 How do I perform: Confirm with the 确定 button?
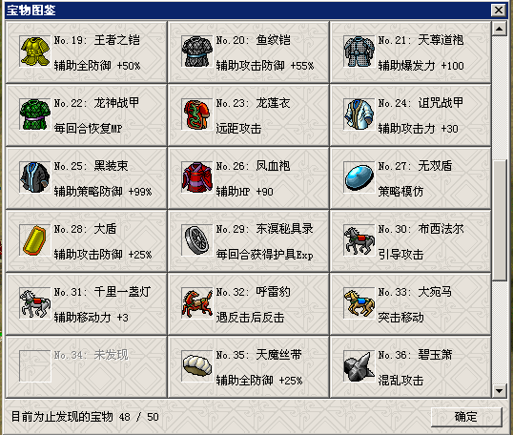466,417
